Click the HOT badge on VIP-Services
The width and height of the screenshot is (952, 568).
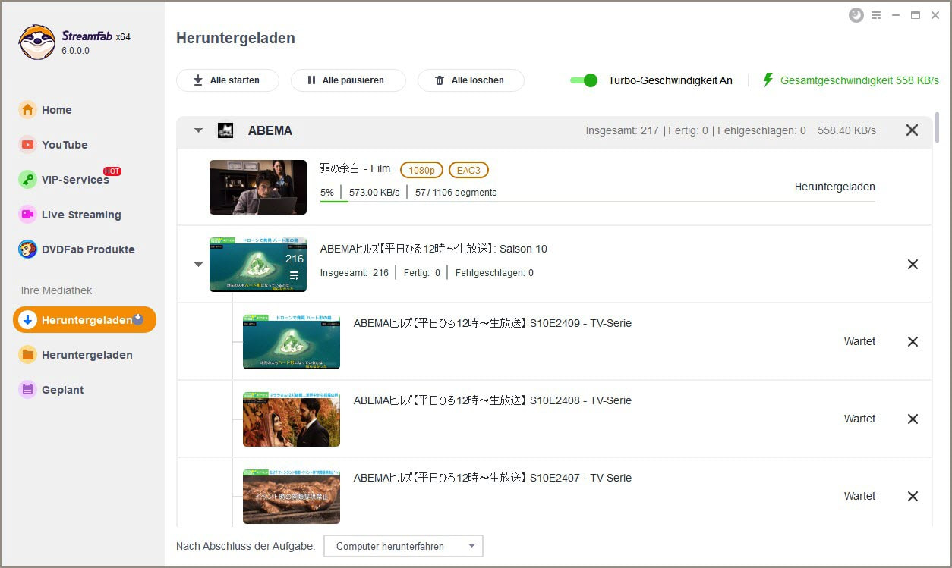point(112,171)
